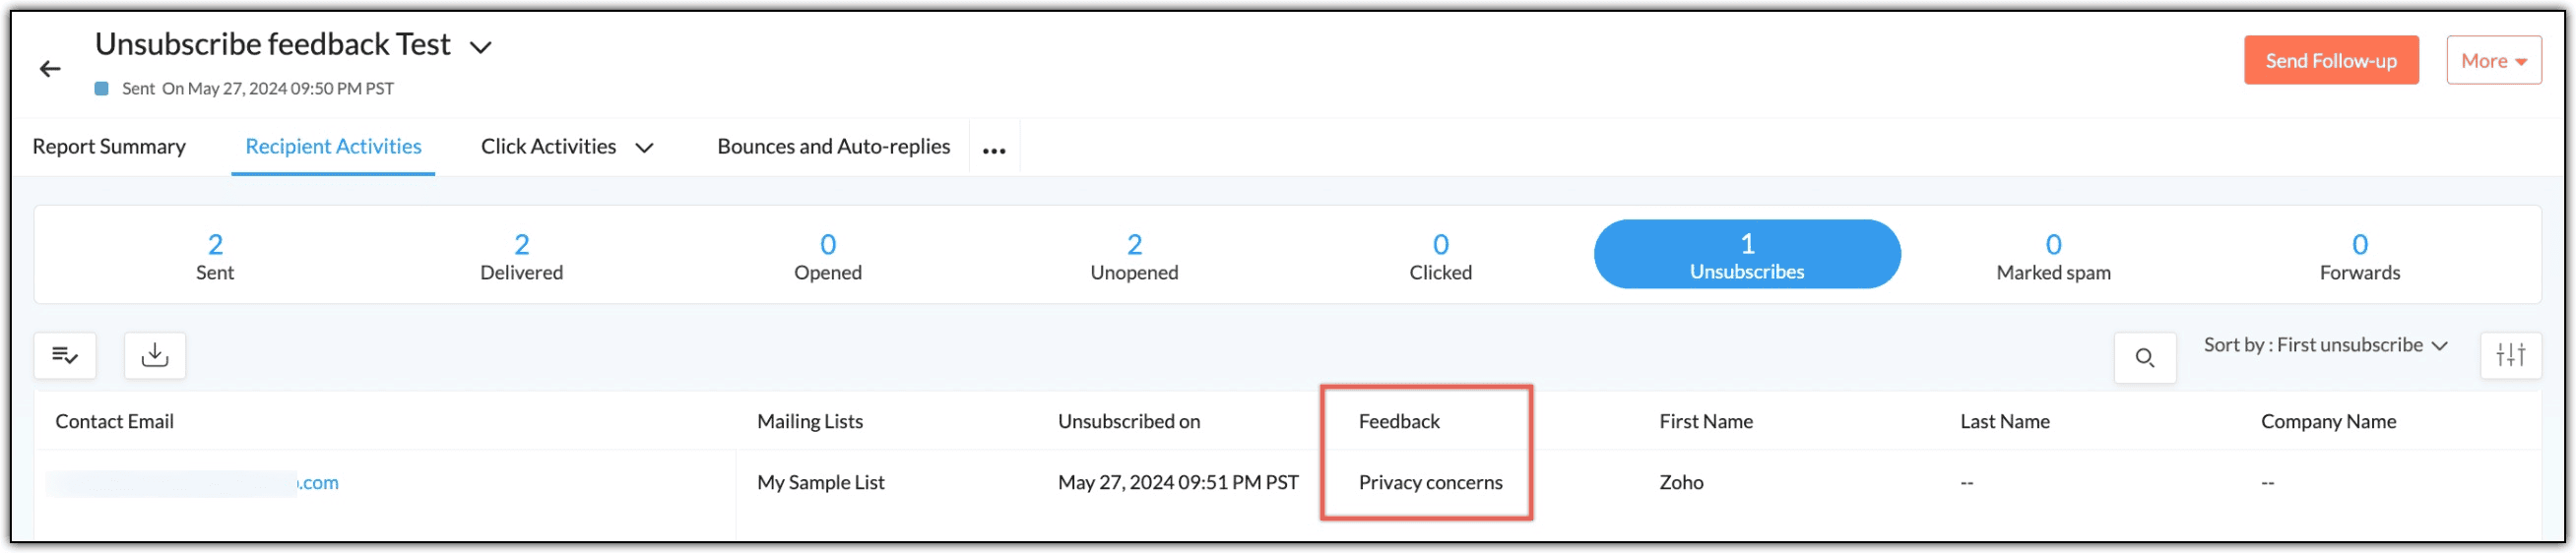Switch to the Report Summary tab
2576x553 pixels.
[109, 146]
